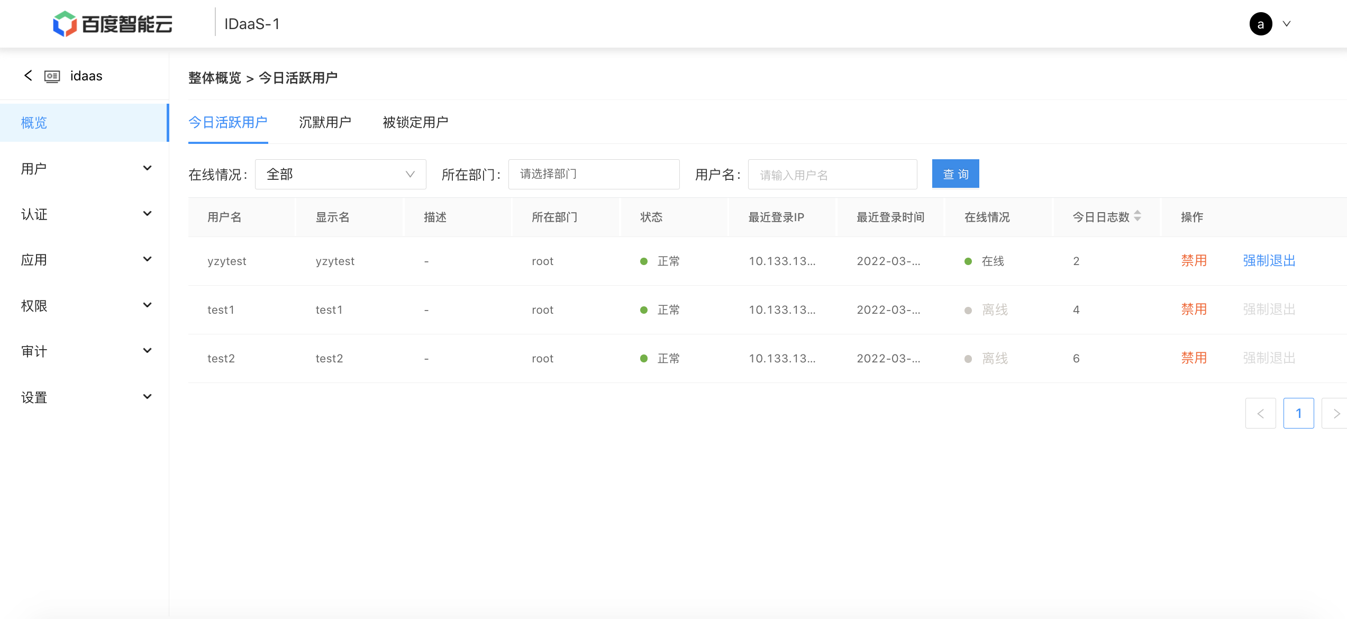Screen dimensions: 1347x619
Task: Click 禁用 for user yzytest
Action: click(x=1194, y=260)
